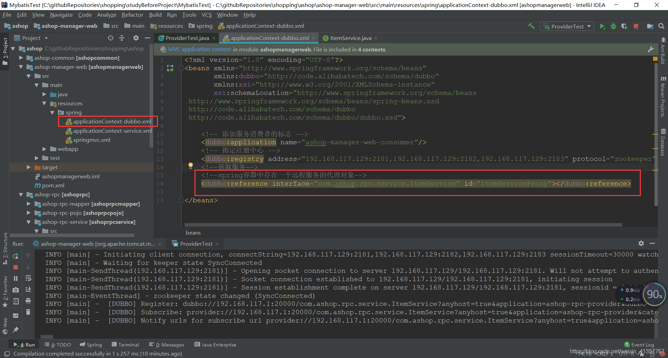The image size is (668, 358).
Task: Toggle scroll to end in Run console
Action: 28,290
